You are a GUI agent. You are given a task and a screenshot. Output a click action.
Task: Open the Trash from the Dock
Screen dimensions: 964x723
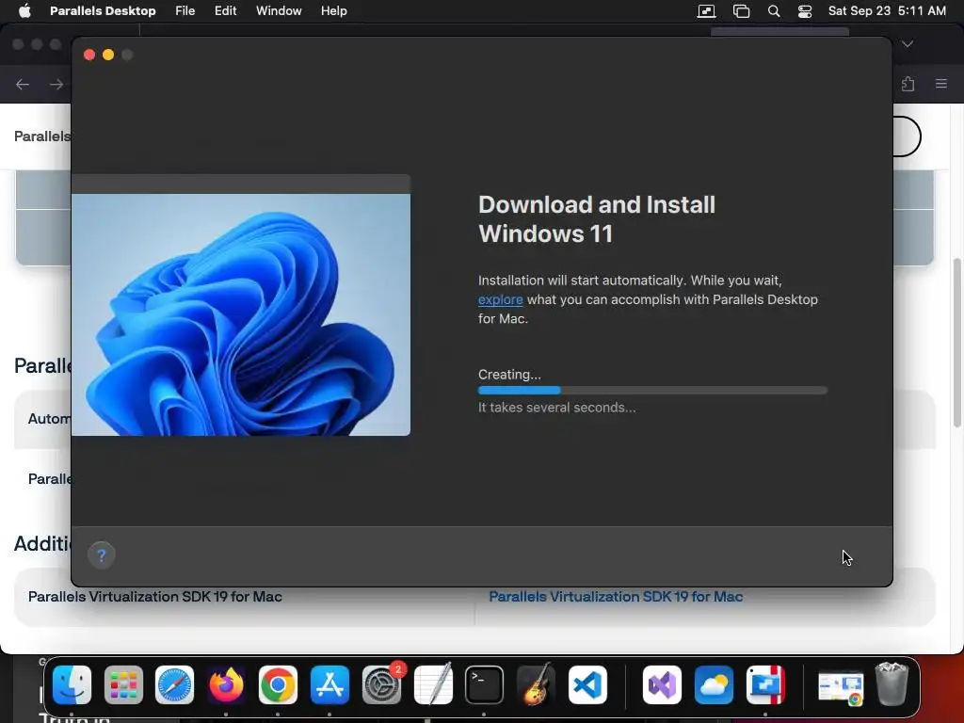coord(892,683)
